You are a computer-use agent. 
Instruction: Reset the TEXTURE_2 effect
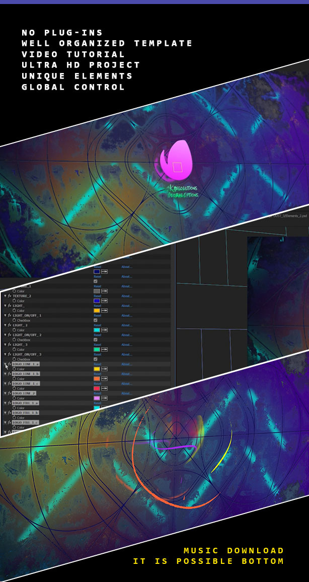pyautogui.click(x=98, y=296)
